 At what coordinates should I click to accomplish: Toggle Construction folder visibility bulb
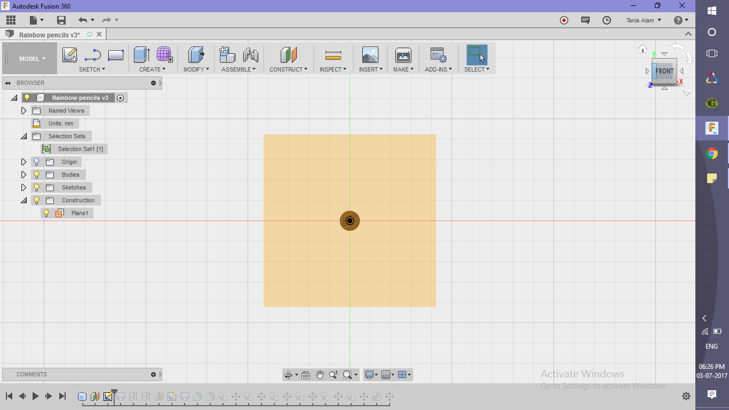[x=37, y=200]
